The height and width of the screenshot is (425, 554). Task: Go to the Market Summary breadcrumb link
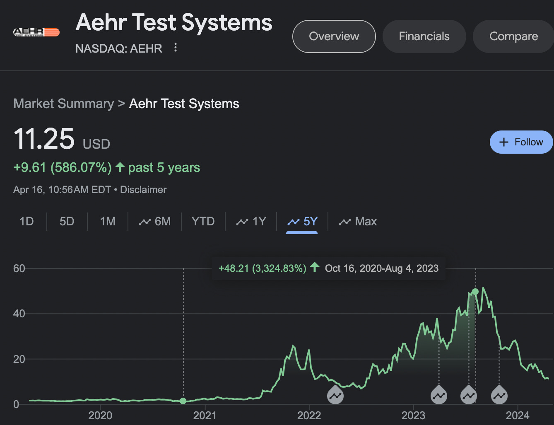[63, 104]
